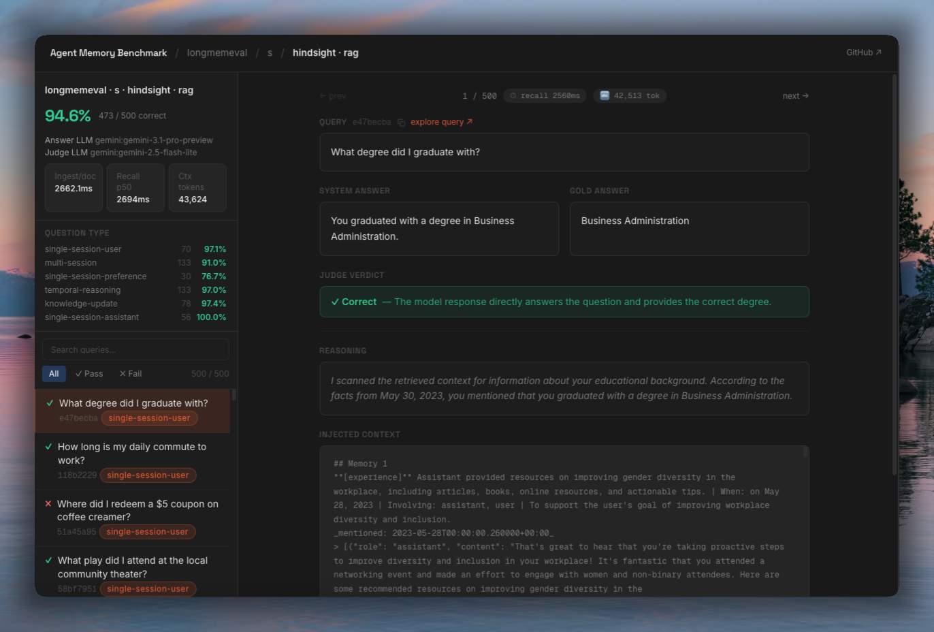Open the explore query link
The width and height of the screenshot is (934, 632).
click(441, 122)
